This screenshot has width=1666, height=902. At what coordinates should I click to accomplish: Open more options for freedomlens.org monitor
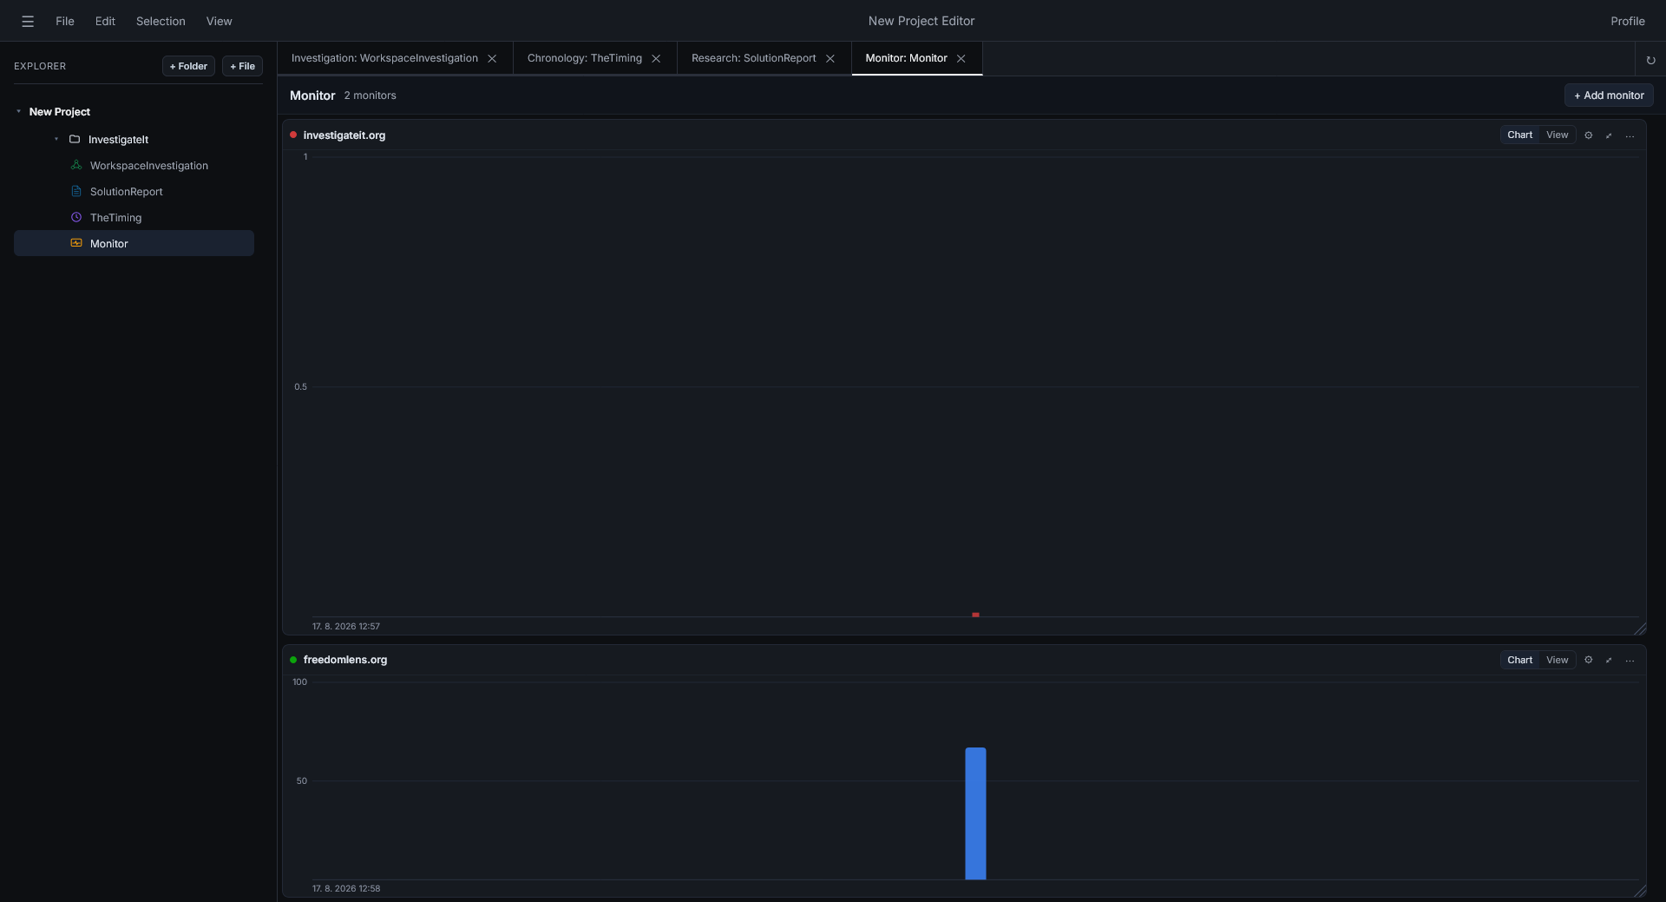point(1630,660)
